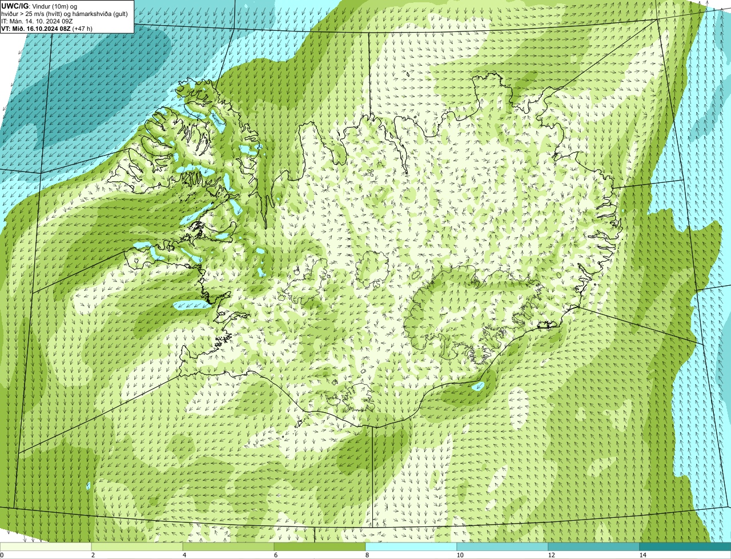Screen dimensions: 731x559
Task: Click the 12–14 m/s legend color swatch
Action: click(x=594, y=546)
